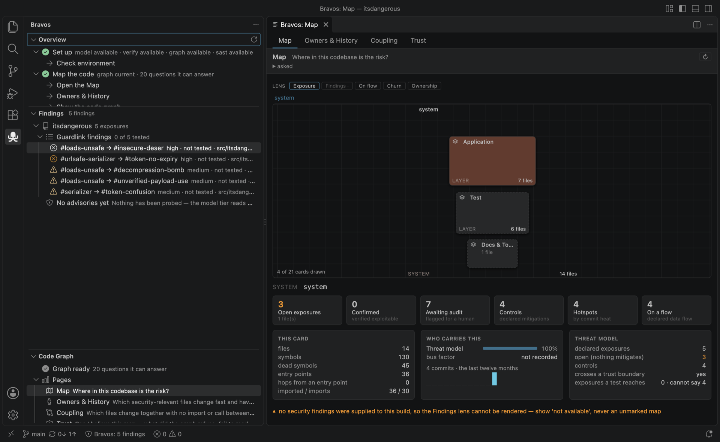
Task: Switch to the Trust tab
Action: coord(418,40)
